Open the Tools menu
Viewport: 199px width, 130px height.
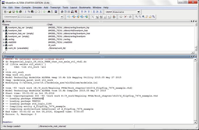coord(65,7)
